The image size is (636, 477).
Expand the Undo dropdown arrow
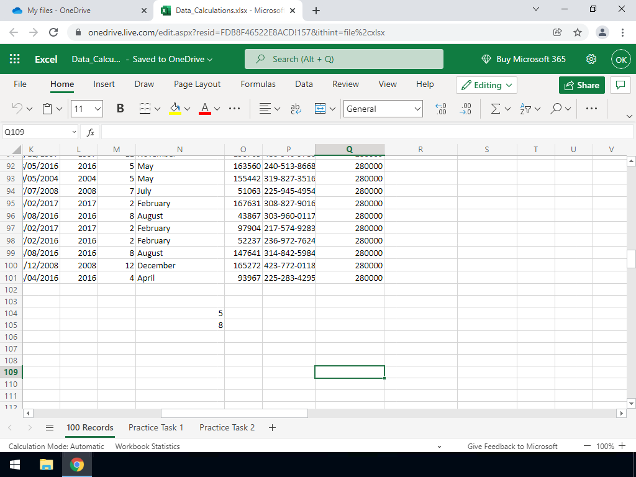tap(29, 109)
